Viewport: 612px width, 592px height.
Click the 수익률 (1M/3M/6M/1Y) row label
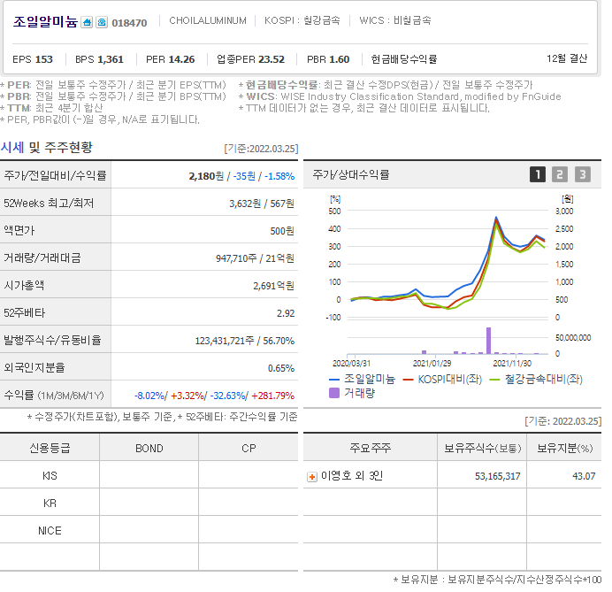pos(54,396)
